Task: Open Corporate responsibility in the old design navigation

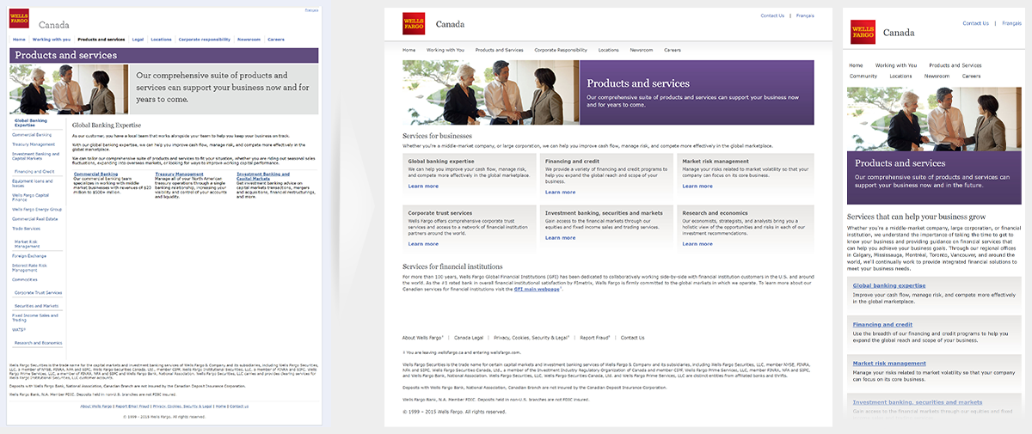Action: [x=204, y=40]
